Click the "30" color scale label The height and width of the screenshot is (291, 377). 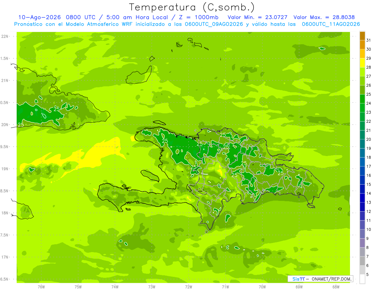click(x=369, y=49)
